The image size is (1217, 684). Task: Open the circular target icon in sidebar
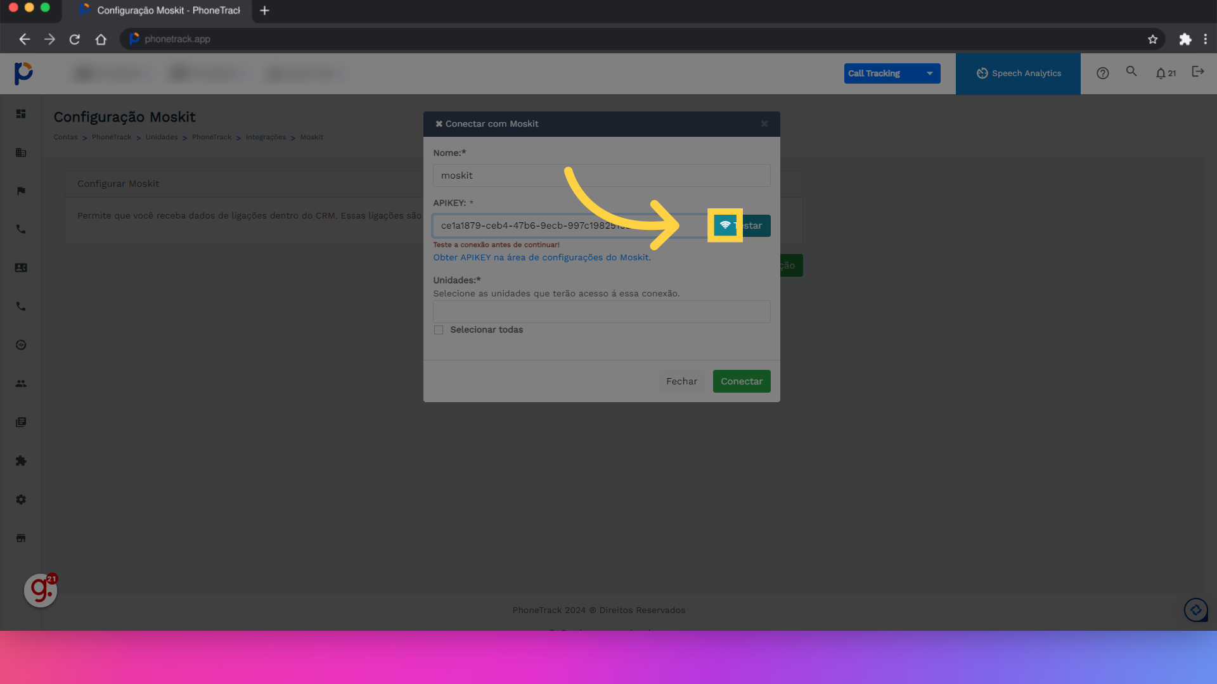(x=21, y=345)
